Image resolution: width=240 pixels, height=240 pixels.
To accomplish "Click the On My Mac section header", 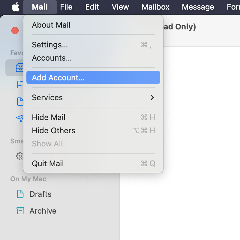I will (28, 179).
